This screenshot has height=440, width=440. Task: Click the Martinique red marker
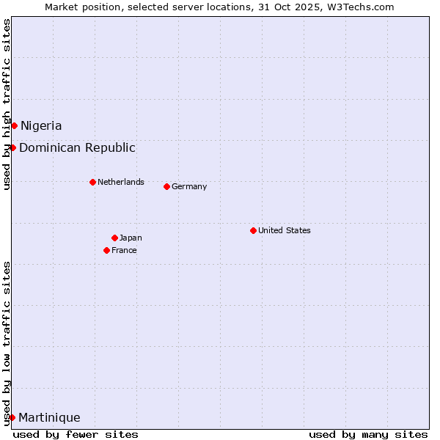click(12, 417)
